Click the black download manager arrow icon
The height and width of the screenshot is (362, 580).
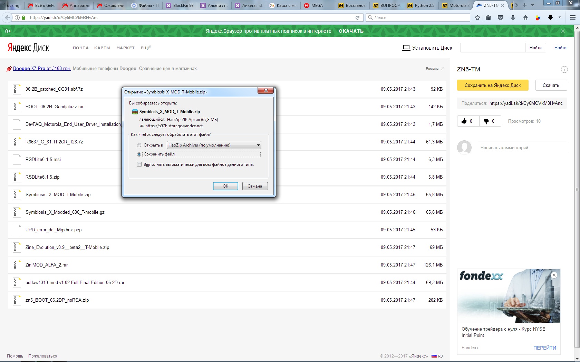[551, 18]
